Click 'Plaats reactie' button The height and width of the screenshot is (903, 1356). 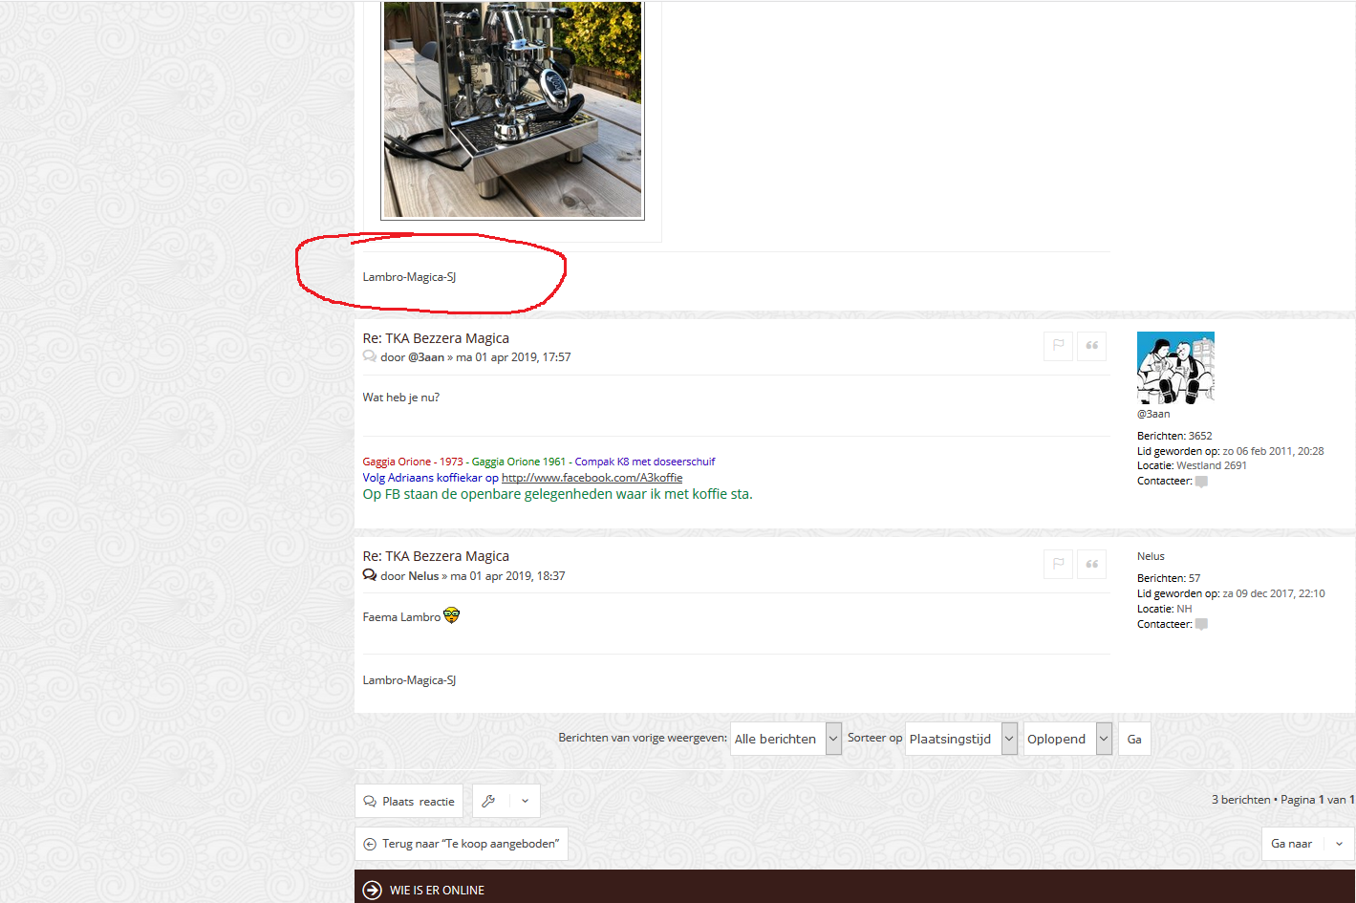tap(409, 801)
